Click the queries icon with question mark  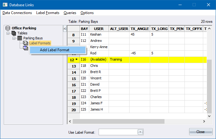point(26,48)
